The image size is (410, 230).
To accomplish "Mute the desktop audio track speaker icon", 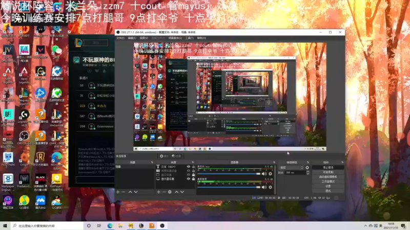I will tap(264, 187).
